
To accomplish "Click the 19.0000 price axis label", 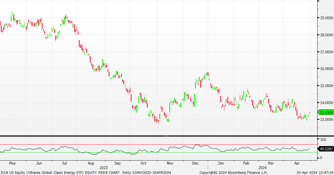I will (327, 18).
